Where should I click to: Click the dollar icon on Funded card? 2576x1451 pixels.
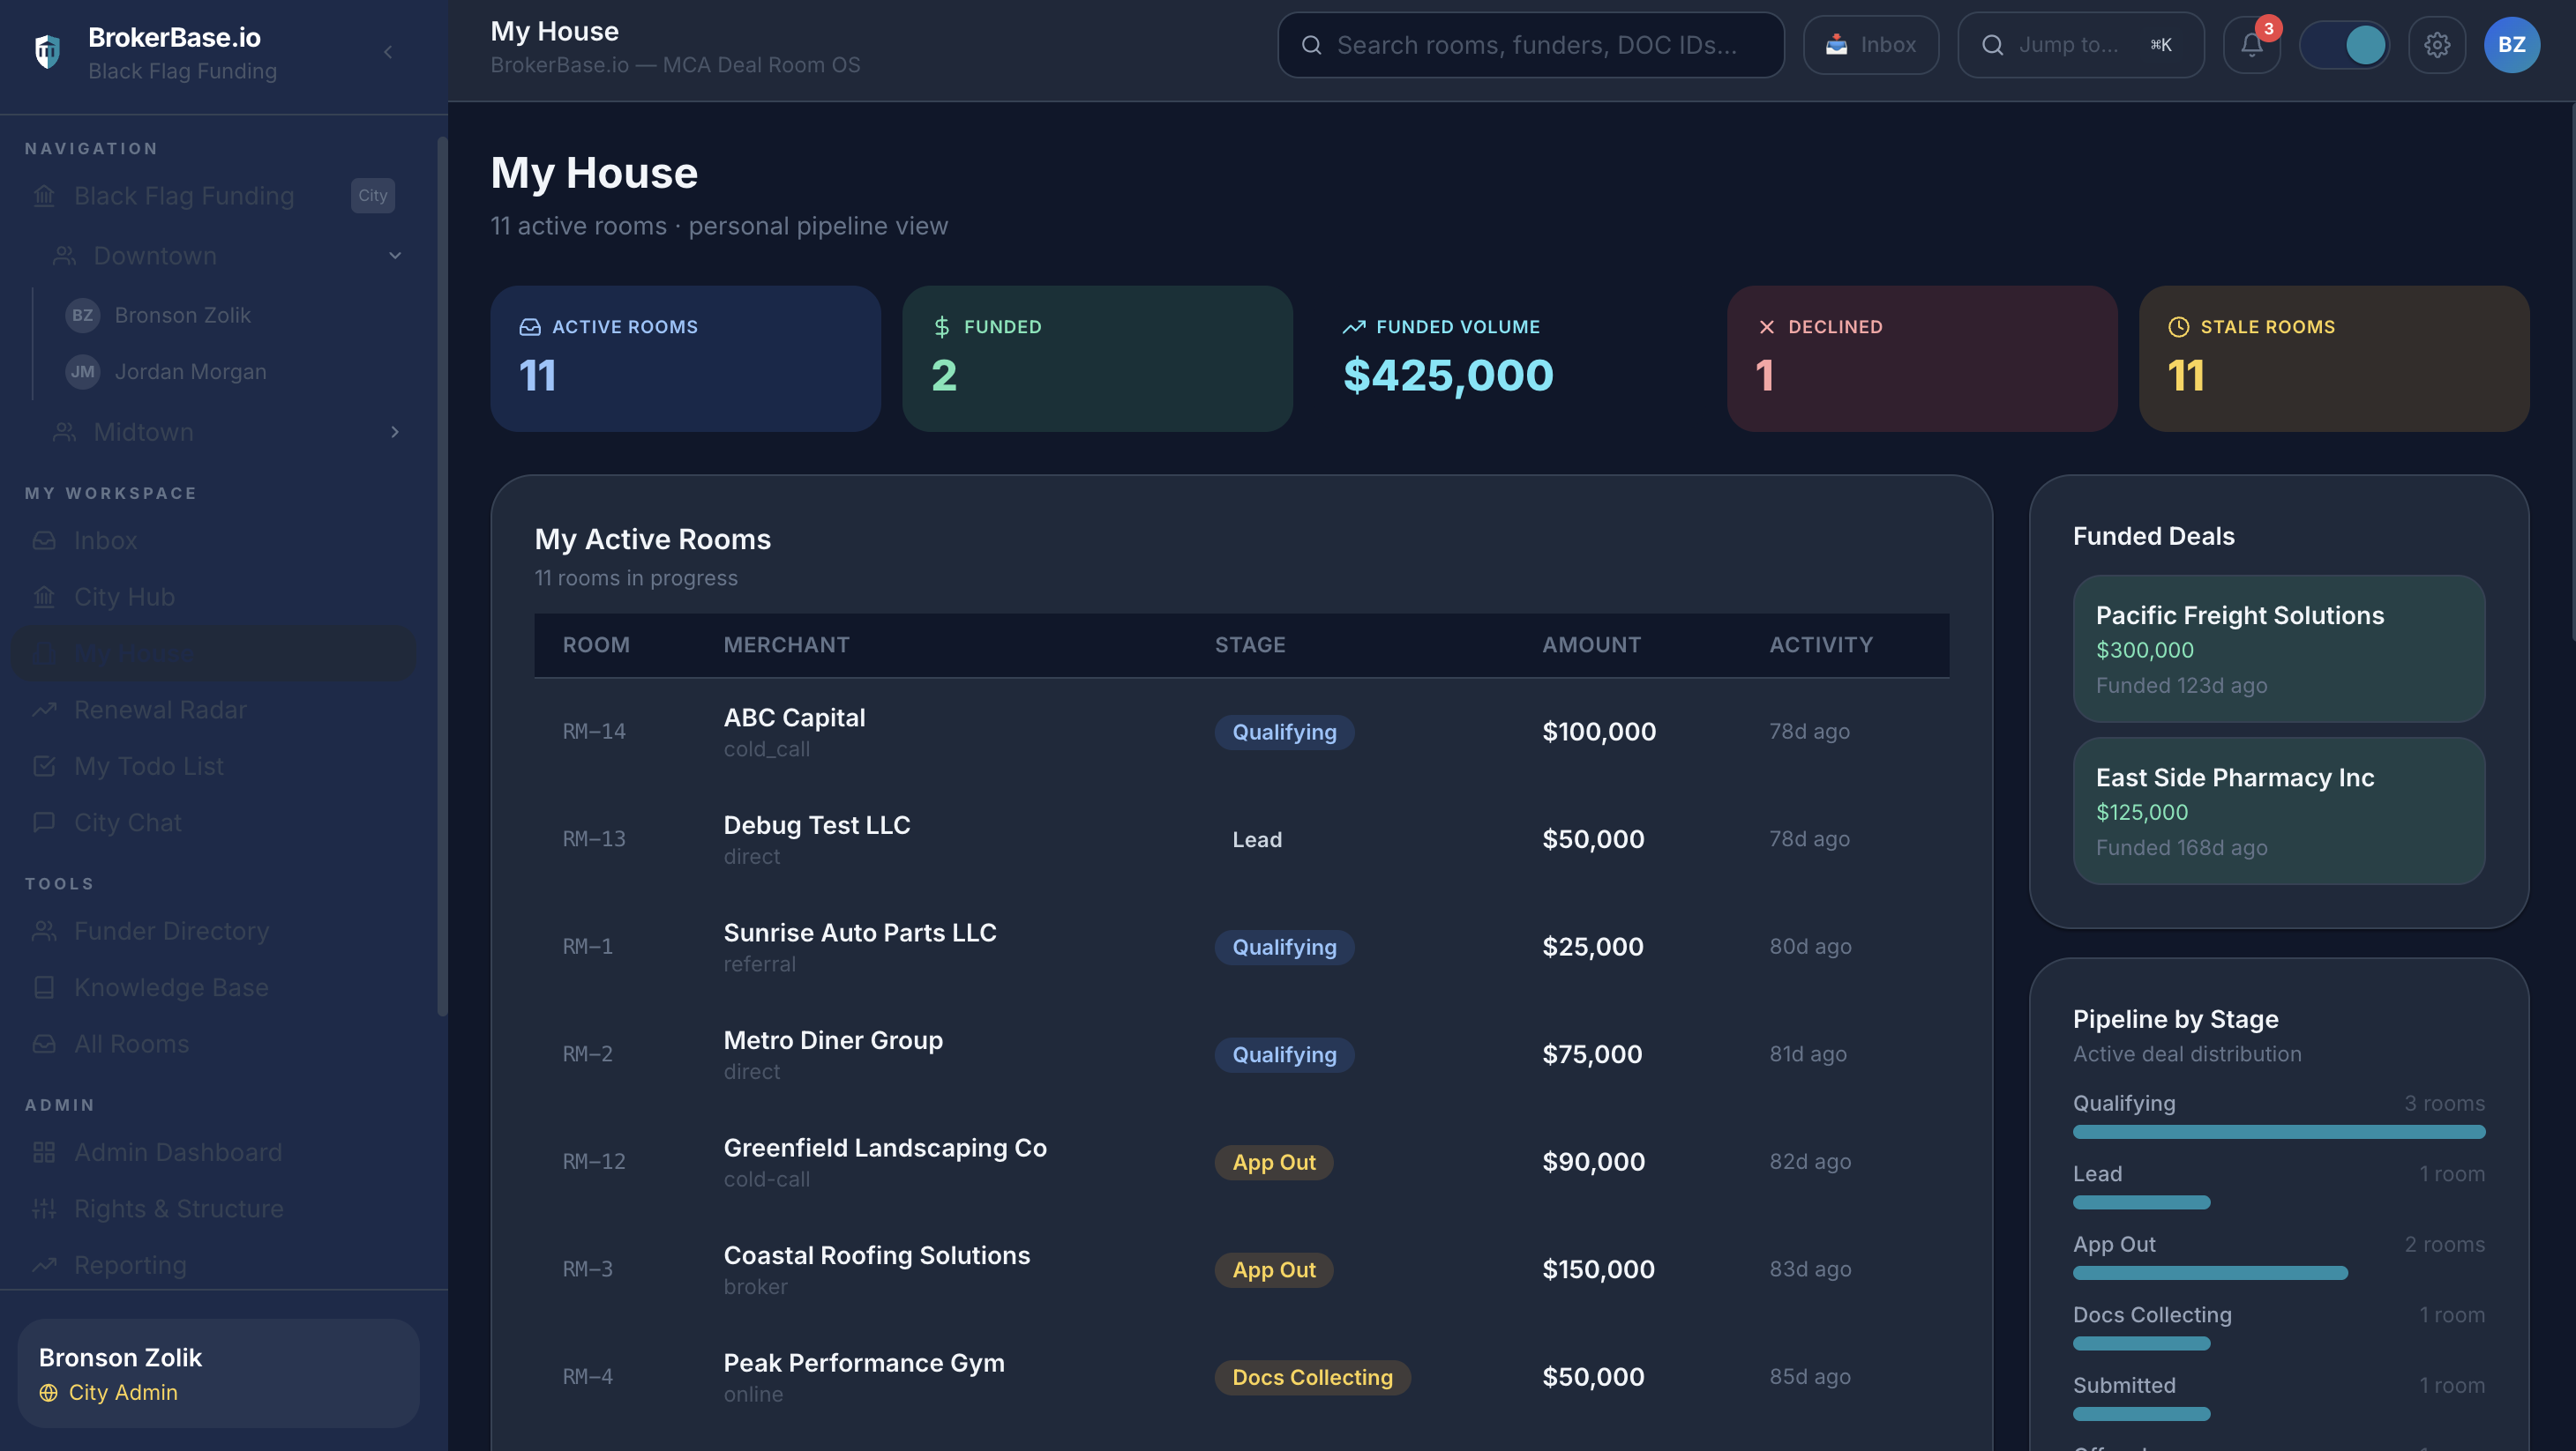tap(942, 327)
